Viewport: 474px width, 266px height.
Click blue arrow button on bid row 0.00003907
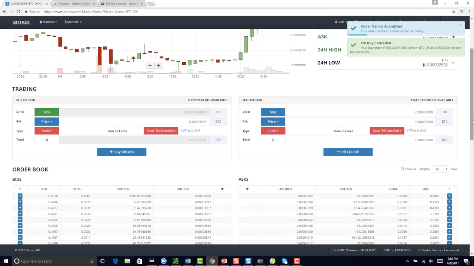click(20, 208)
